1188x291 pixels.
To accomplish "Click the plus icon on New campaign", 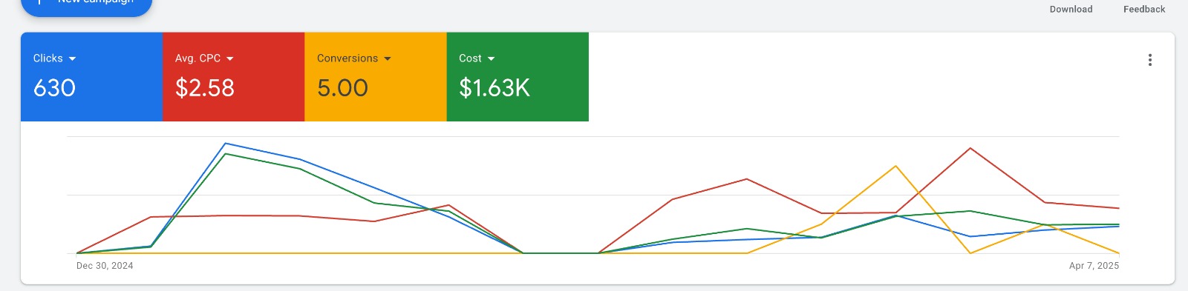I will click(x=39, y=2).
